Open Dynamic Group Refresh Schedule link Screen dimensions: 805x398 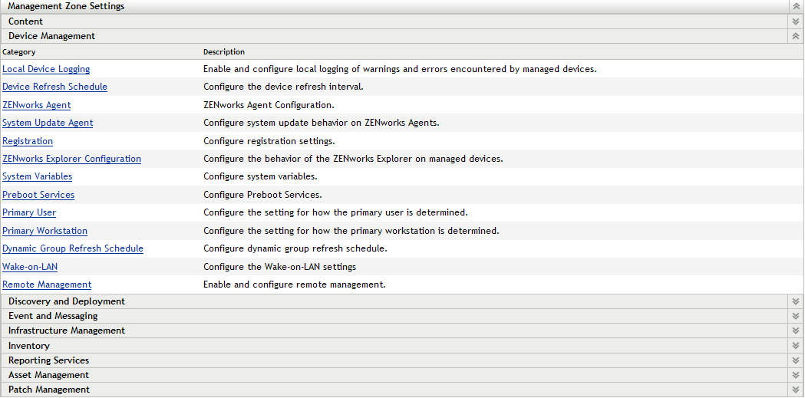pyautogui.click(x=73, y=248)
